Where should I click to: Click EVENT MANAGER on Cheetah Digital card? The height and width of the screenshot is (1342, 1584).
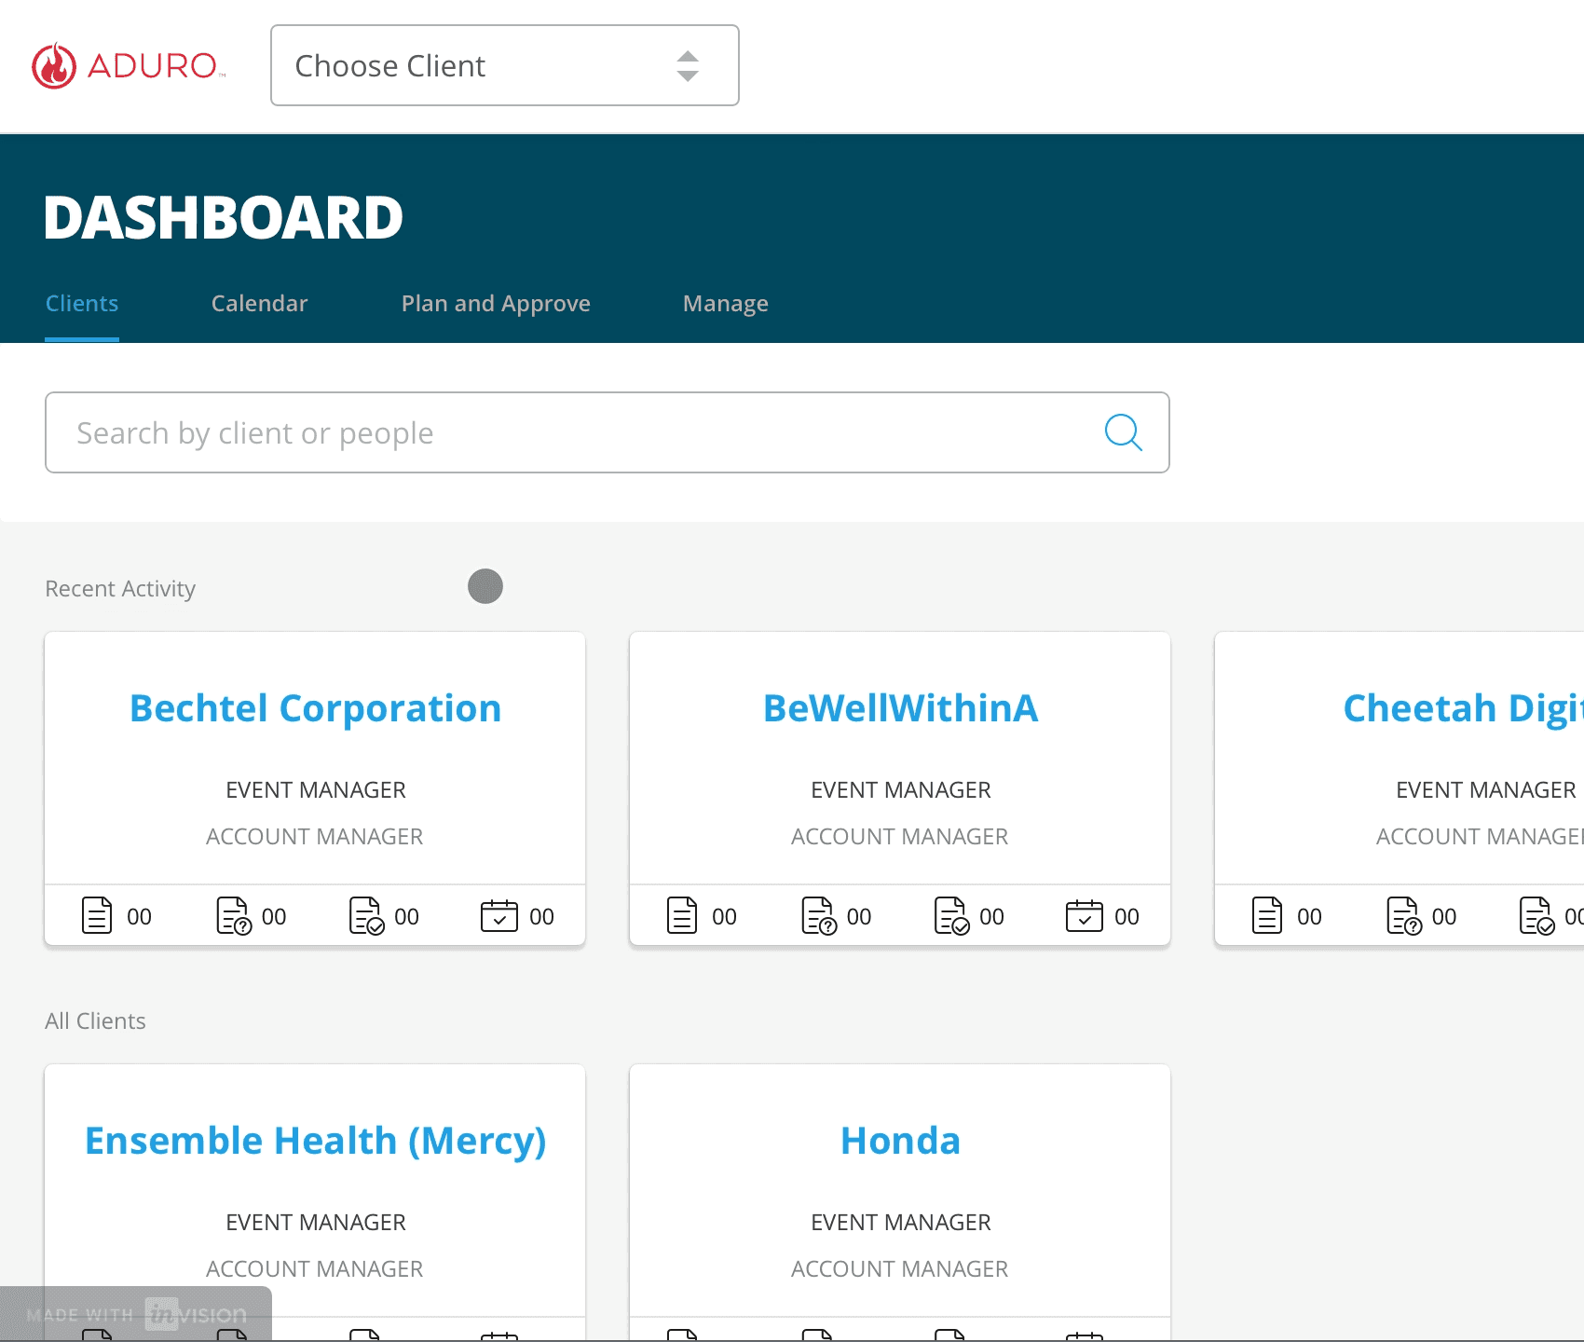(1486, 790)
